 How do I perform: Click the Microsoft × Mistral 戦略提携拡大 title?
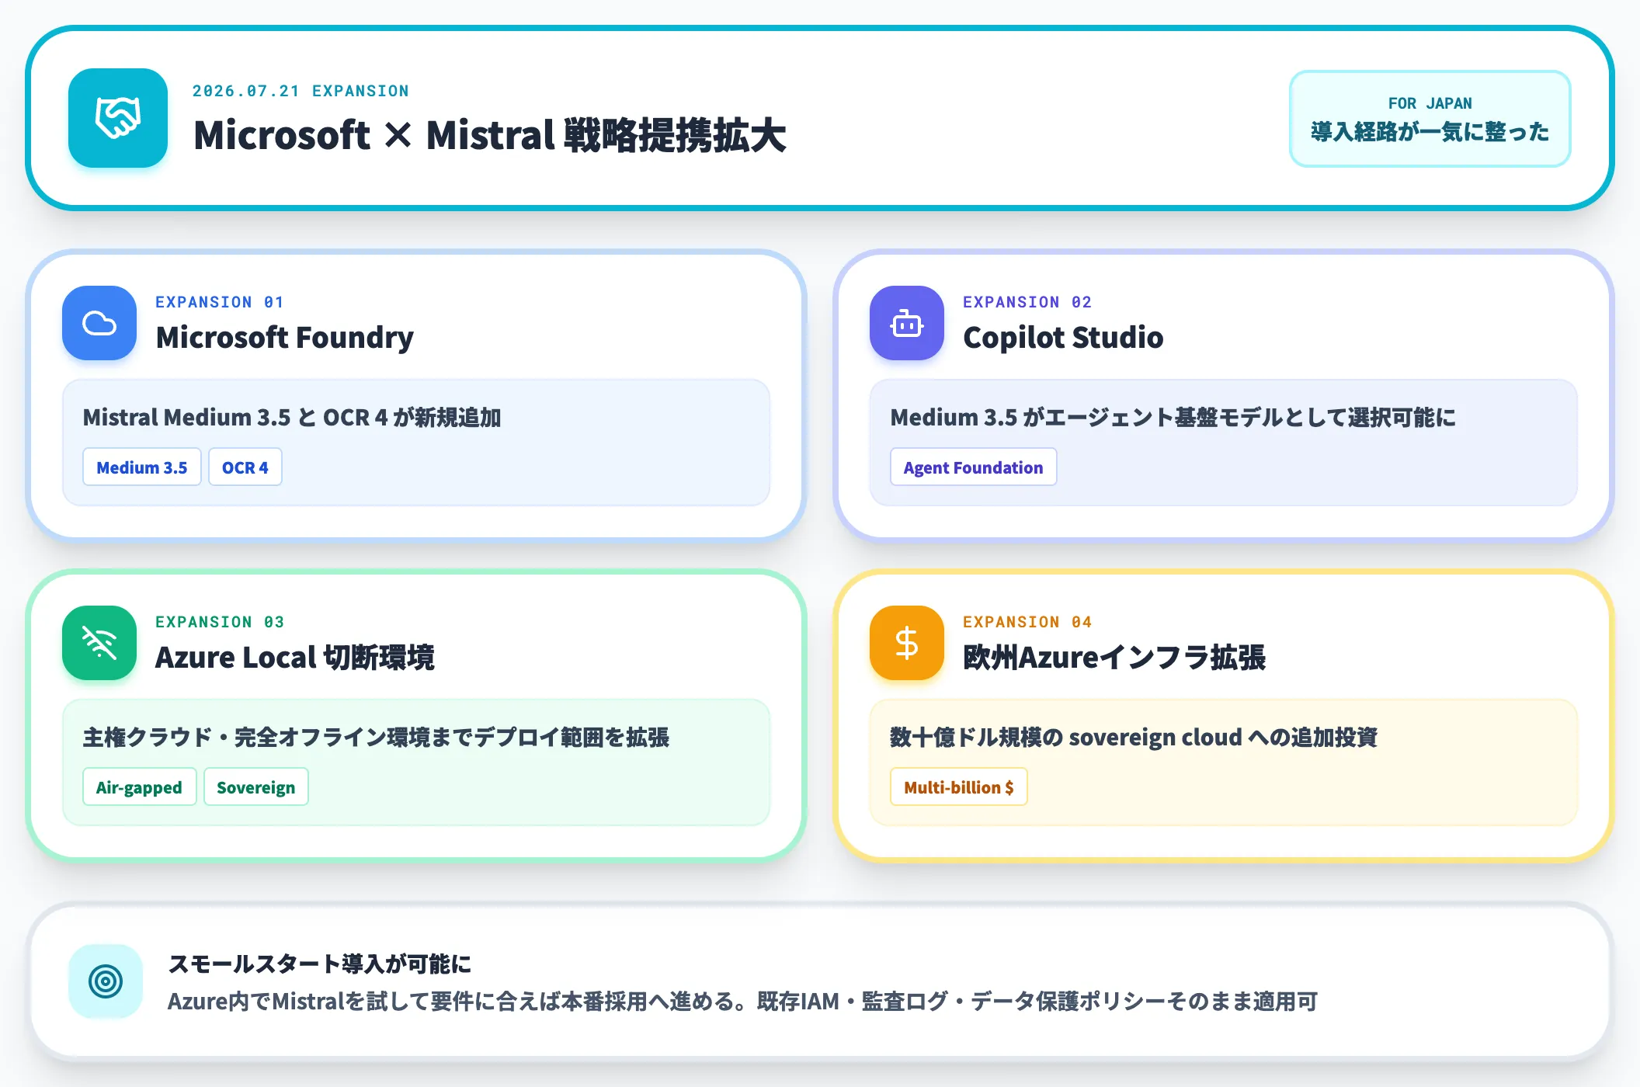tap(490, 135)
